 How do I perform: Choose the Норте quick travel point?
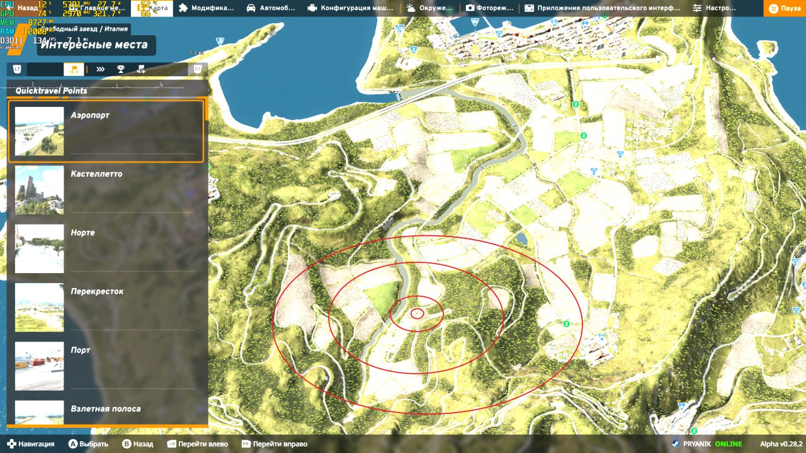point(106,249)
